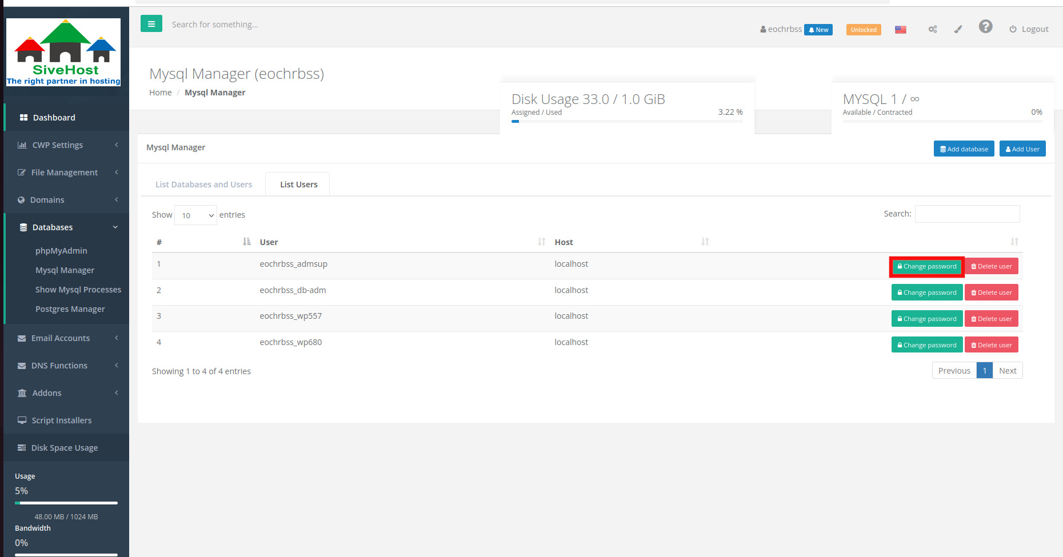Viewport: 1063px width, 557px height.
Task: Click the CWP Settings chart icon
Action: [x=22, y=145]
